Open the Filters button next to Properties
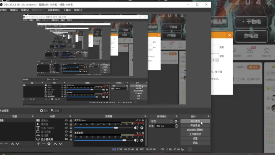The image size is (275, 155). pos(55,111)
